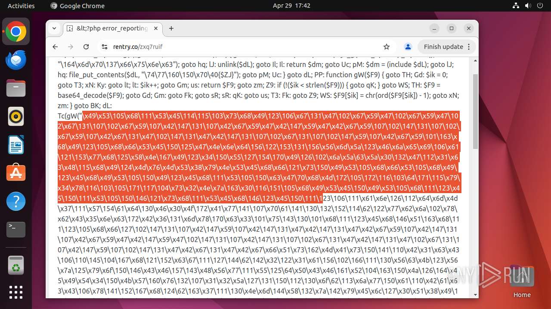
Task: Open the power system menu icon
Action: point(539,6)
